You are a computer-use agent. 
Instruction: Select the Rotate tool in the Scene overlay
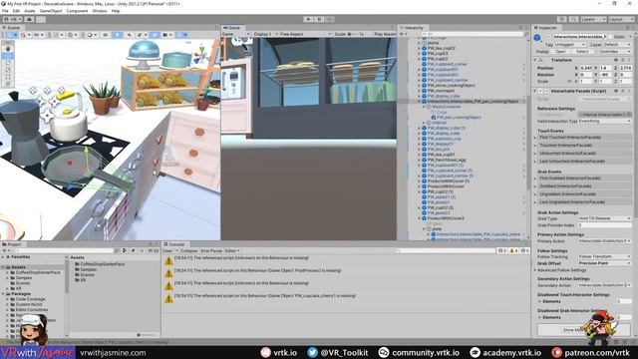click(8, 63)
